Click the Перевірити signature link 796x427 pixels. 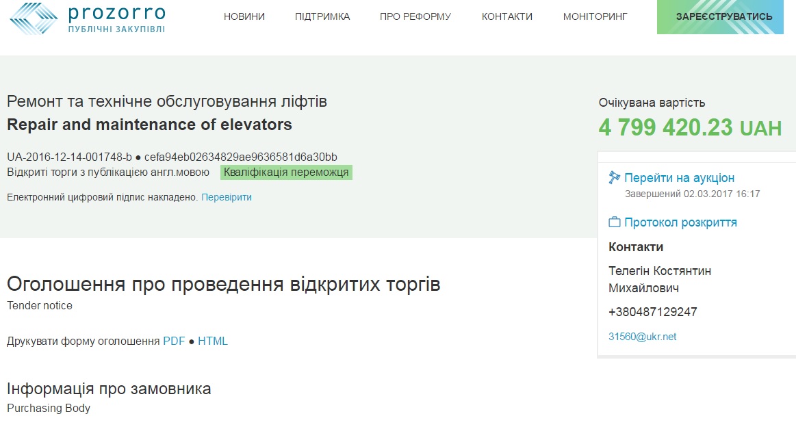click(x=227, y=197)
